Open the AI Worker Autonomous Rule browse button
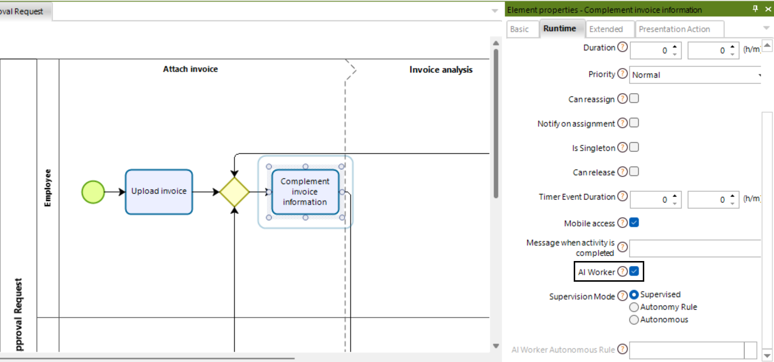Image resolution: width=774 pixels, height=362 pixels. [x=750, y=350]
